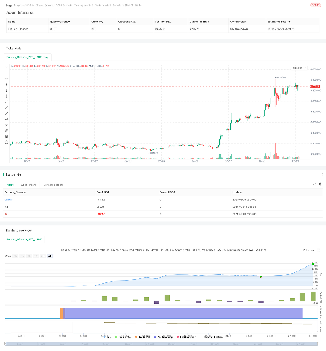
Task: Click the chart fullscreen expand icon
Action: point(305,68)
